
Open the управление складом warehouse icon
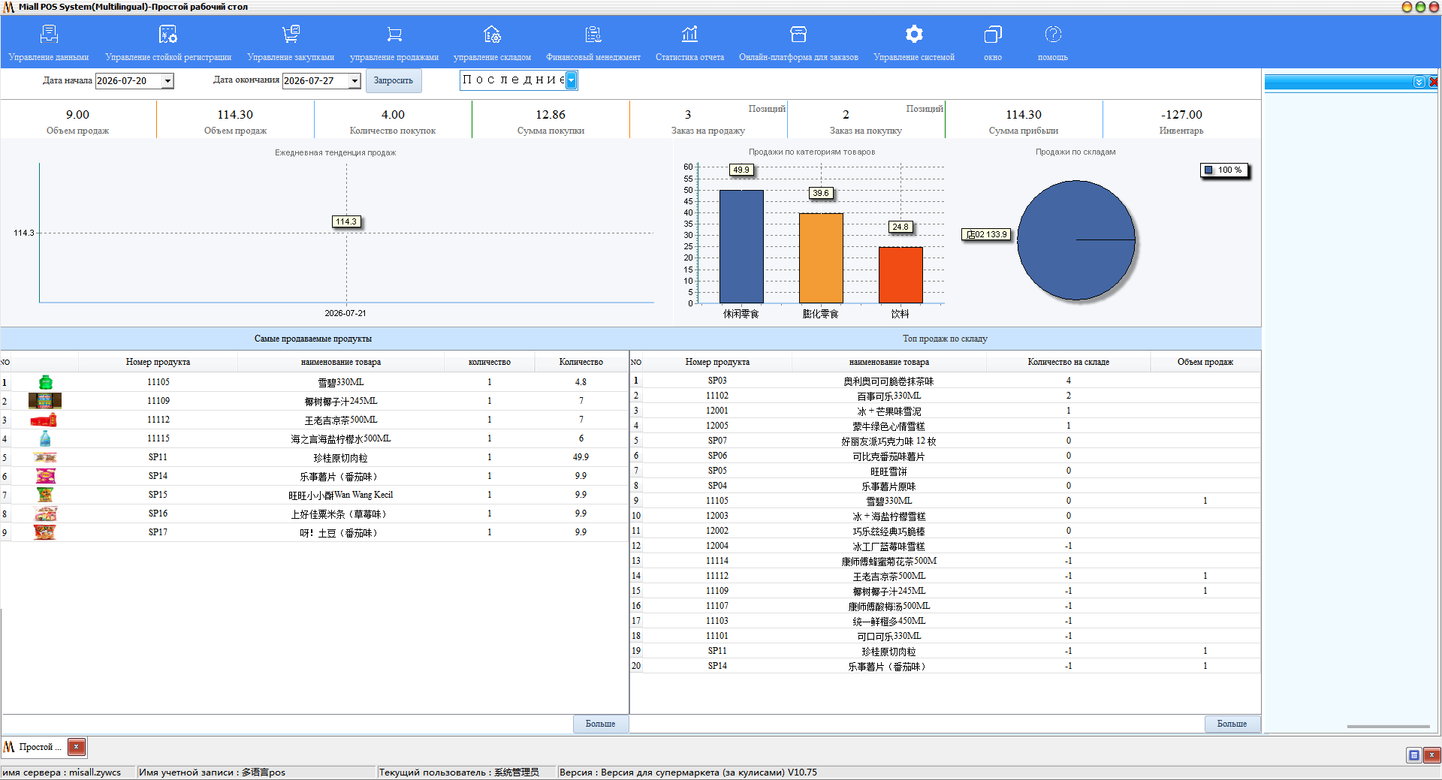click(x=492, y=35)
